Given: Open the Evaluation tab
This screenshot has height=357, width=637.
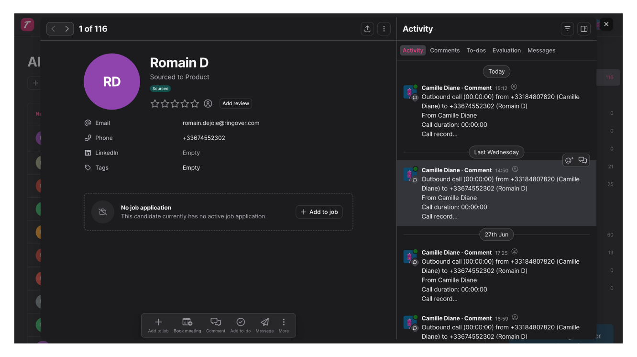Looking at the screenshot, I should 506,50.
